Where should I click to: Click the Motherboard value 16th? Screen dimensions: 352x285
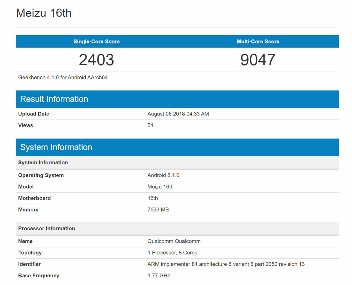pos(153,198)
